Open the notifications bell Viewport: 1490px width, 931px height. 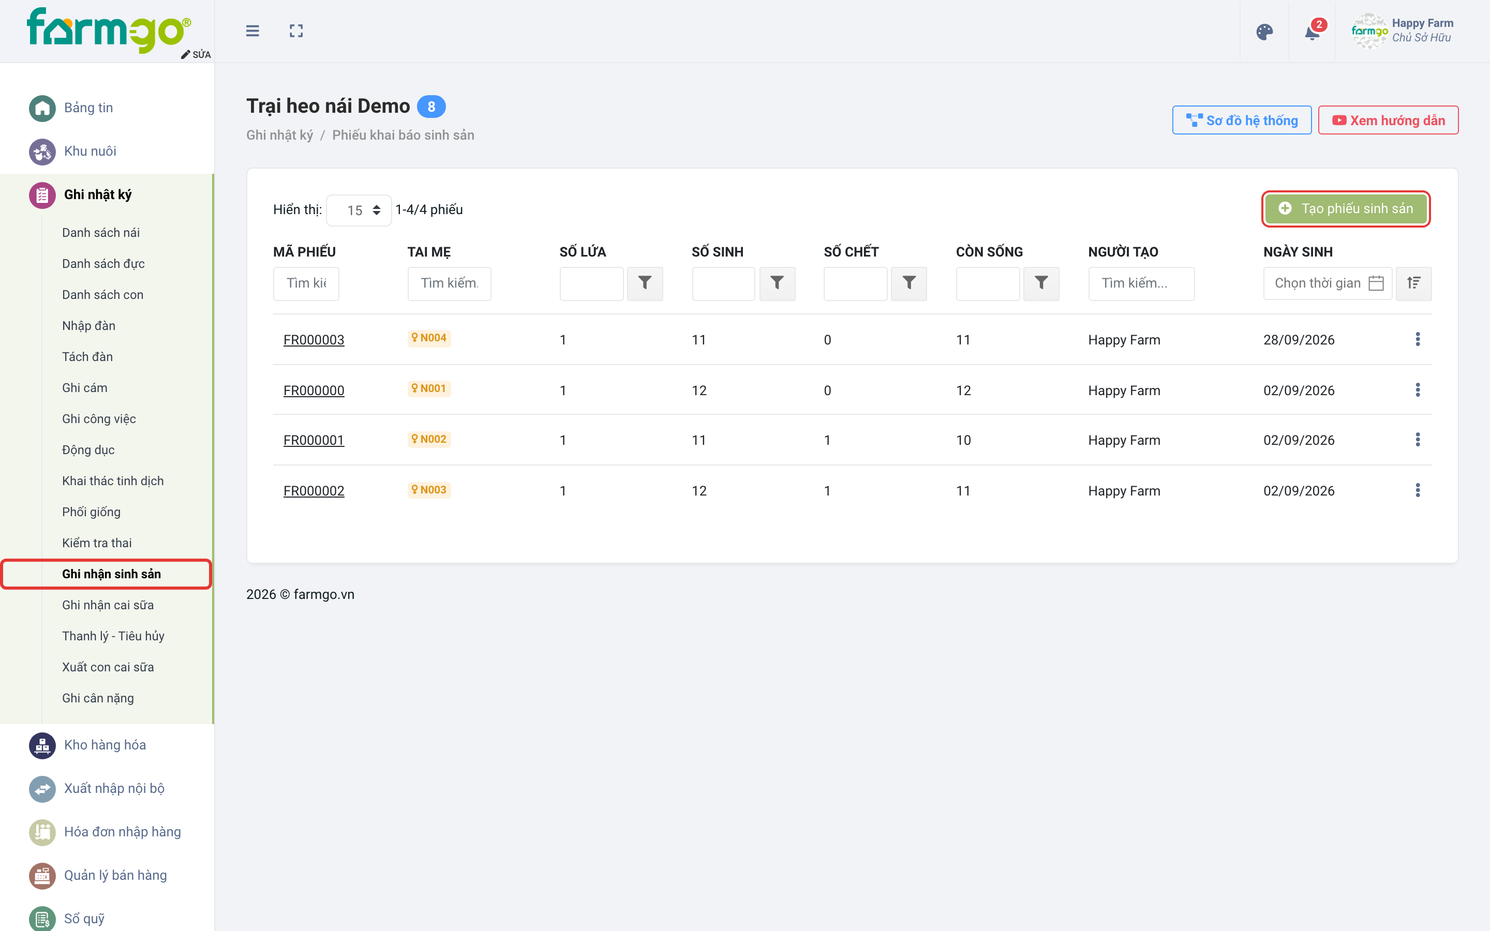[1312, 32]
